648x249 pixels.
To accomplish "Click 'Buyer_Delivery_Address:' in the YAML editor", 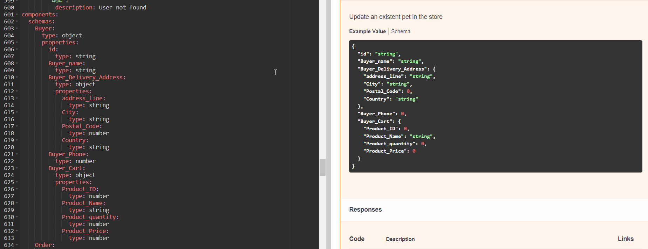I will pos(87,78).
